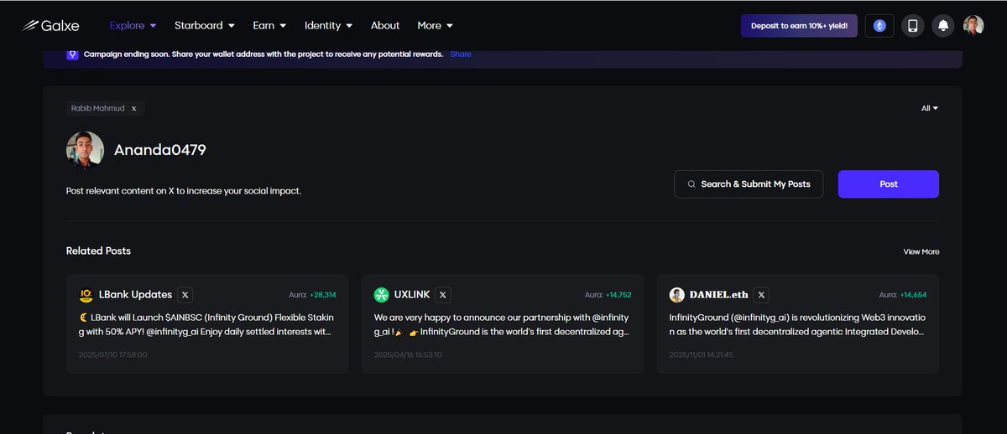This screenshot has width=1007, height=434.
Task: Click the location pin icon in campaign banner
Action: (x=73, y=54)
